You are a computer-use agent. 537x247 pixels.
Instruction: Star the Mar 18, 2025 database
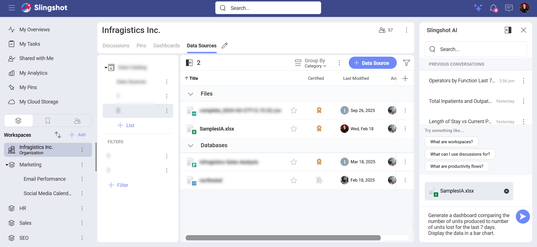pyautogui.click(x=294, y=162)
